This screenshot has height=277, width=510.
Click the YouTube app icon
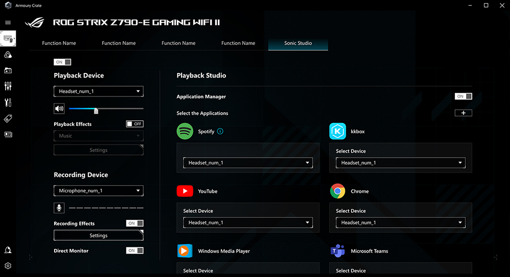click(x=185, y=191)
